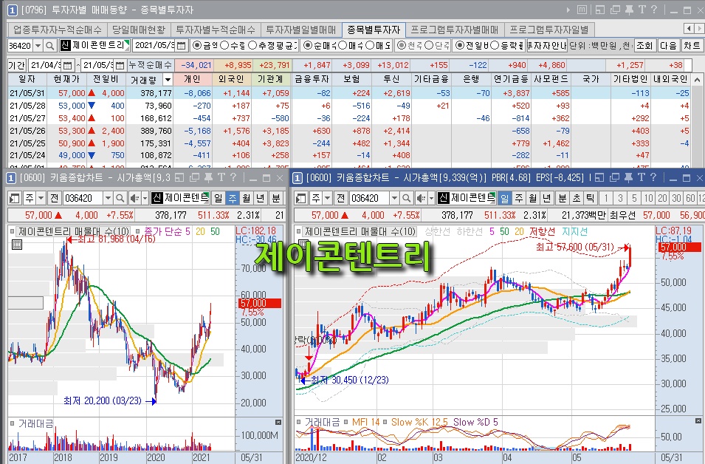Click pin icon in left chart title bar
The image size is (705, 464).
point(209,178)
